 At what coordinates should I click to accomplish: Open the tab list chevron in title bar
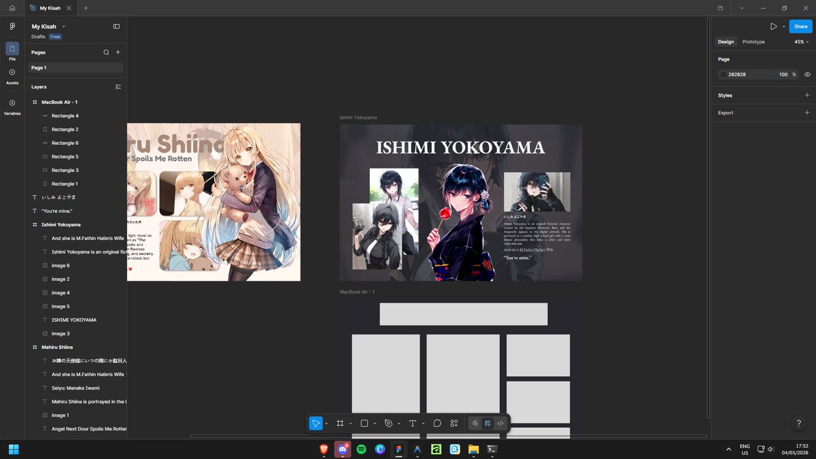coord(742,8)
